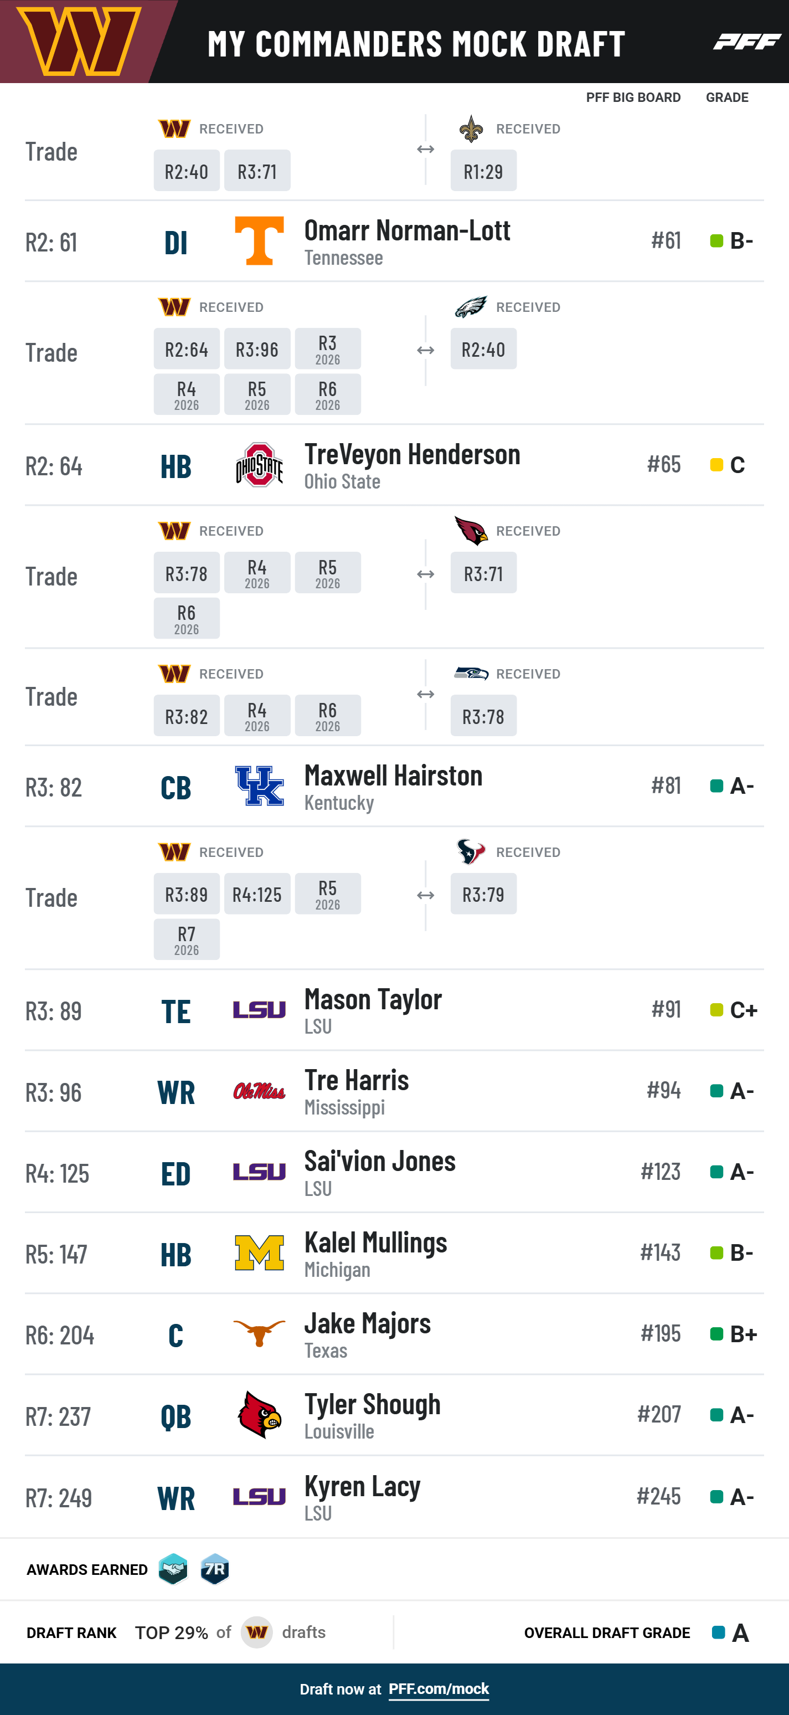The width and height of the screenshot is (789, 1715).
Task: Select Omarr Norman-Lott player name
Action: coord(407,230)
